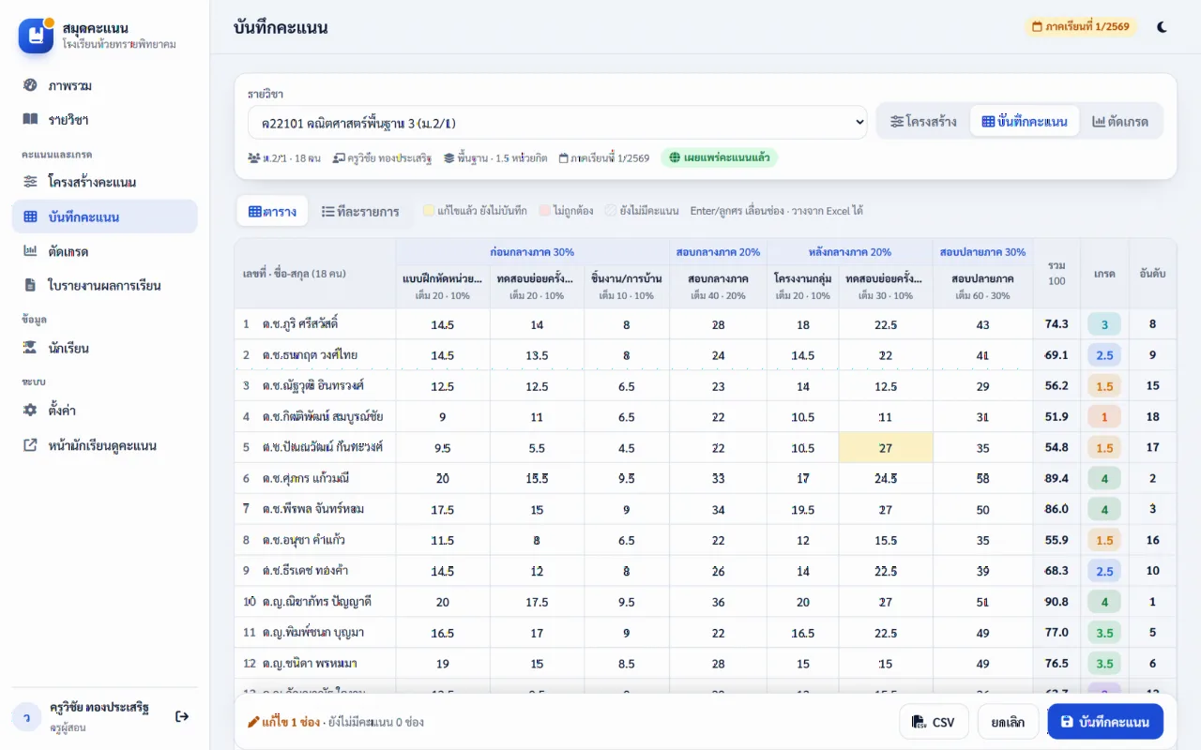This screenshot has height=750, width=1201.
Task: Click สอบกลางภาค score 24 for ธนกฤต
Action: (719, 355)
